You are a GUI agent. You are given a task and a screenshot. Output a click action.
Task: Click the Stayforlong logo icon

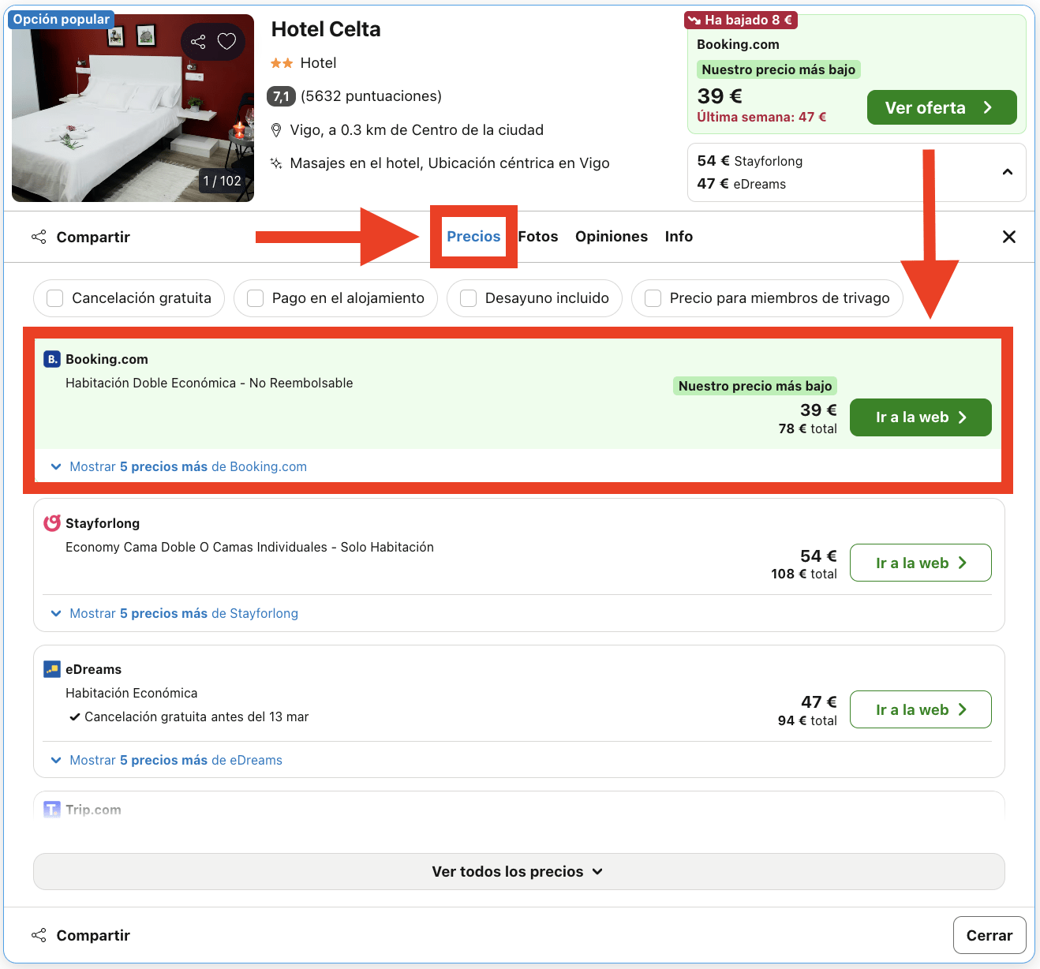click(x=52, y=523)
